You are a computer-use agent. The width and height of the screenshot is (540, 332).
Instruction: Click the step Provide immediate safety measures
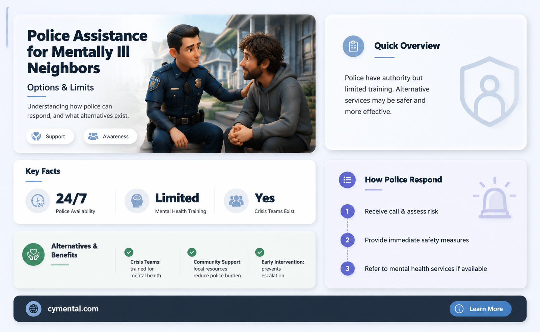pos(417,240)
